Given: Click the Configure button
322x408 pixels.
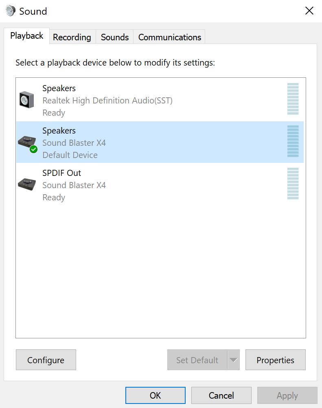Looking at the screenshot, I should pyautogui.click(x=46, y=360).
